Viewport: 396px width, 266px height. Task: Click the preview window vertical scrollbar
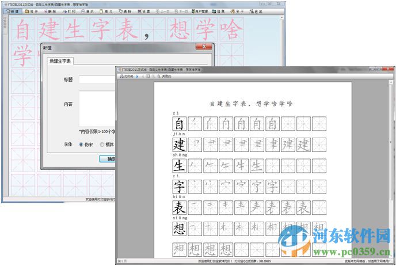pos(391,169)
